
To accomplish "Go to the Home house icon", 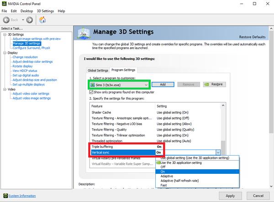I will 42,20.
